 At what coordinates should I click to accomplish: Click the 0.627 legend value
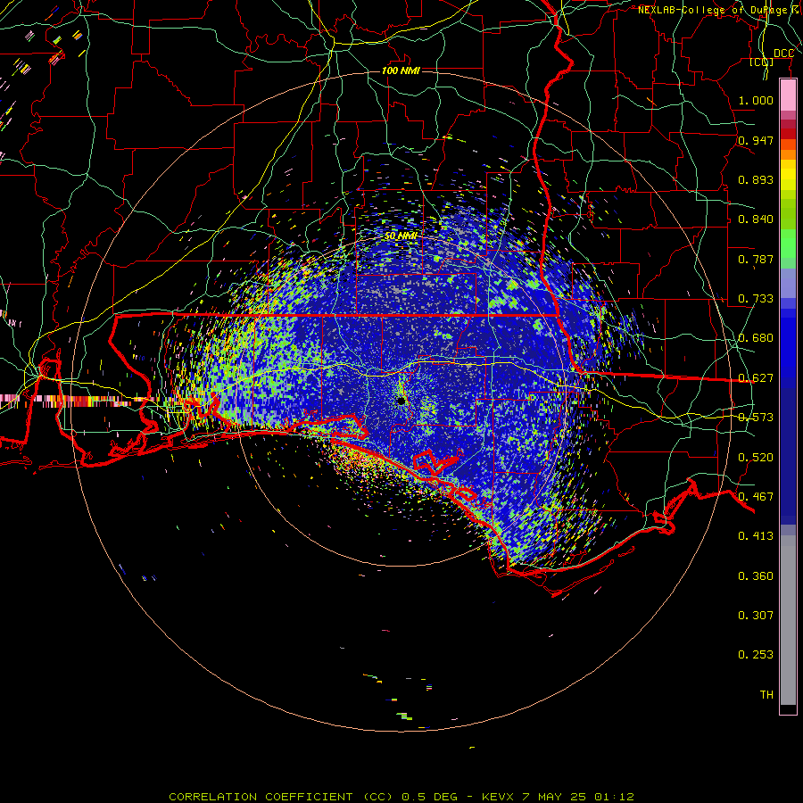point(756,378)
